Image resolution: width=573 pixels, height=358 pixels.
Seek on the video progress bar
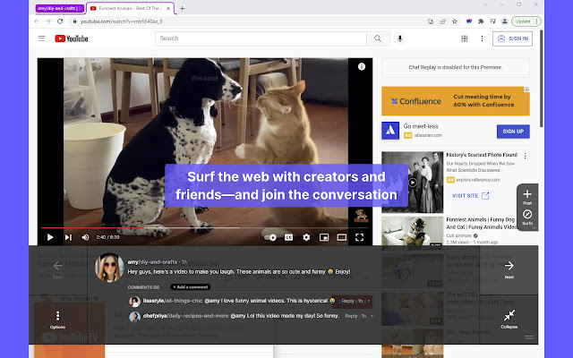[x=205, y=228]
